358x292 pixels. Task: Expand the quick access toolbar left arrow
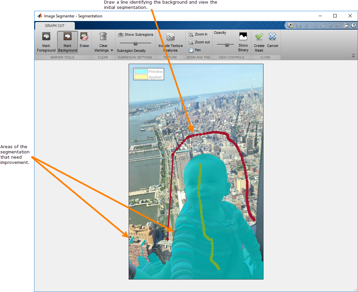tap(285, 25)
